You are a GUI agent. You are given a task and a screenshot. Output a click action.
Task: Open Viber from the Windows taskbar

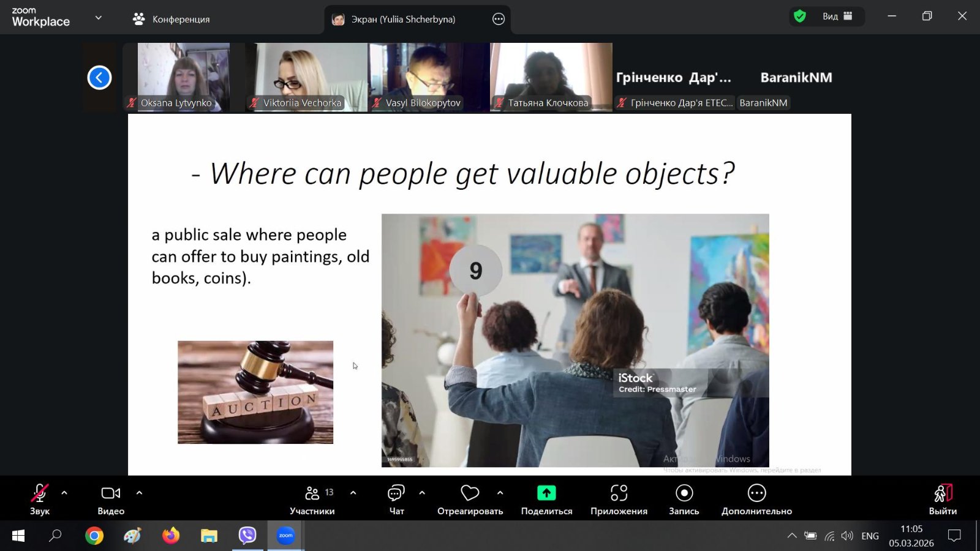(247, 536)
